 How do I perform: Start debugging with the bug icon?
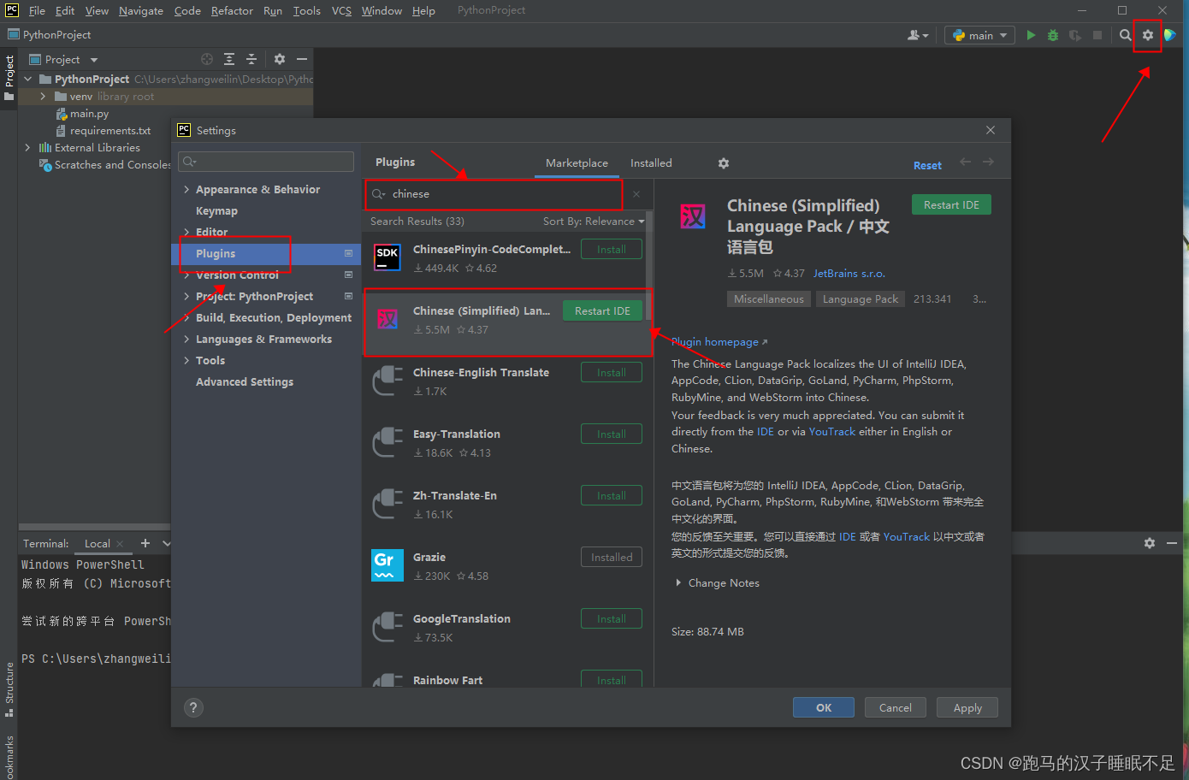1053,35
